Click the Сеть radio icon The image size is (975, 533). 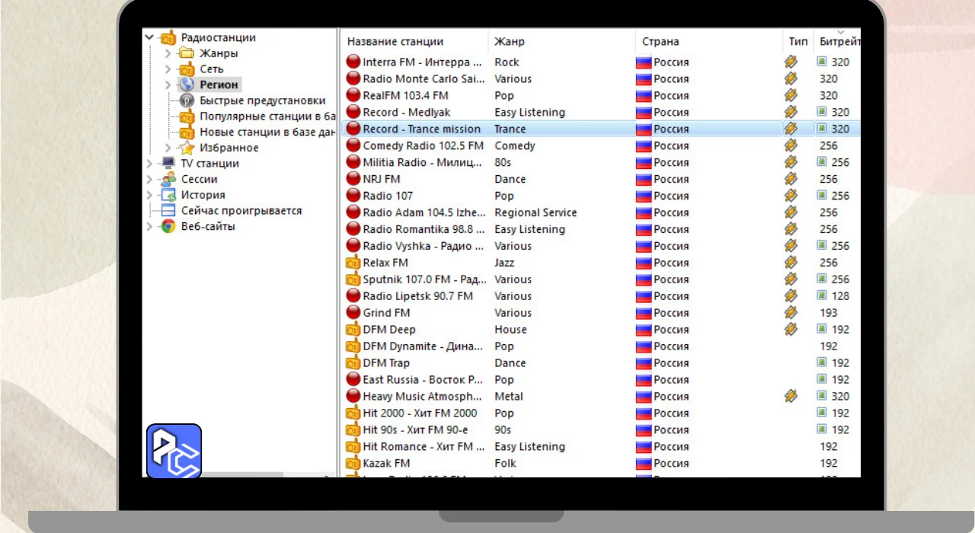coord(187,69)
